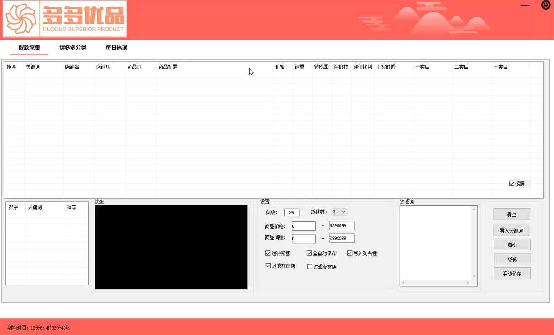This screenshot has height=335, width=554.
Task: Click the 商品标题 column header
Action: (215, 67)
